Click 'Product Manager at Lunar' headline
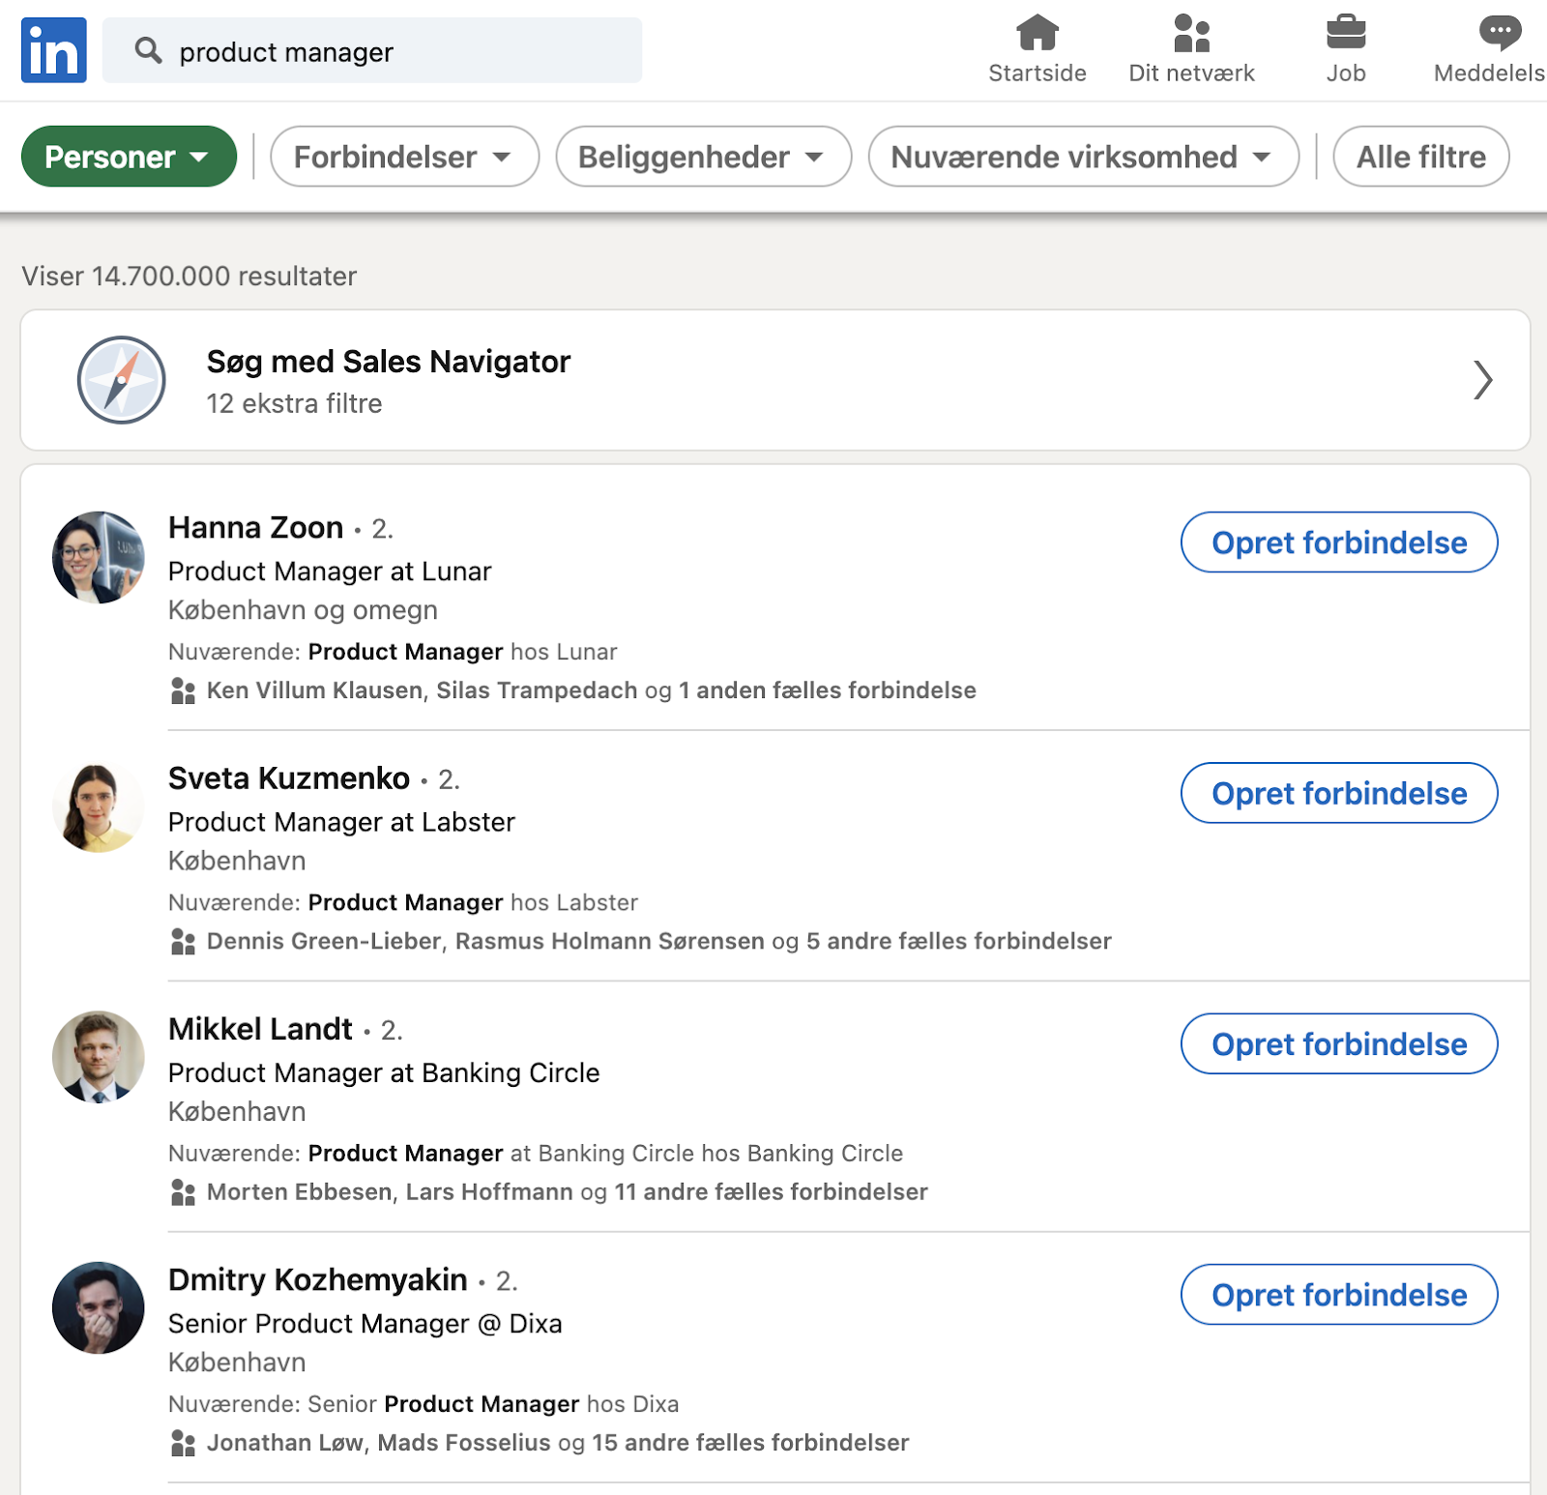Viewport: 1547px width, 1495px height. (x=330, y=572)
